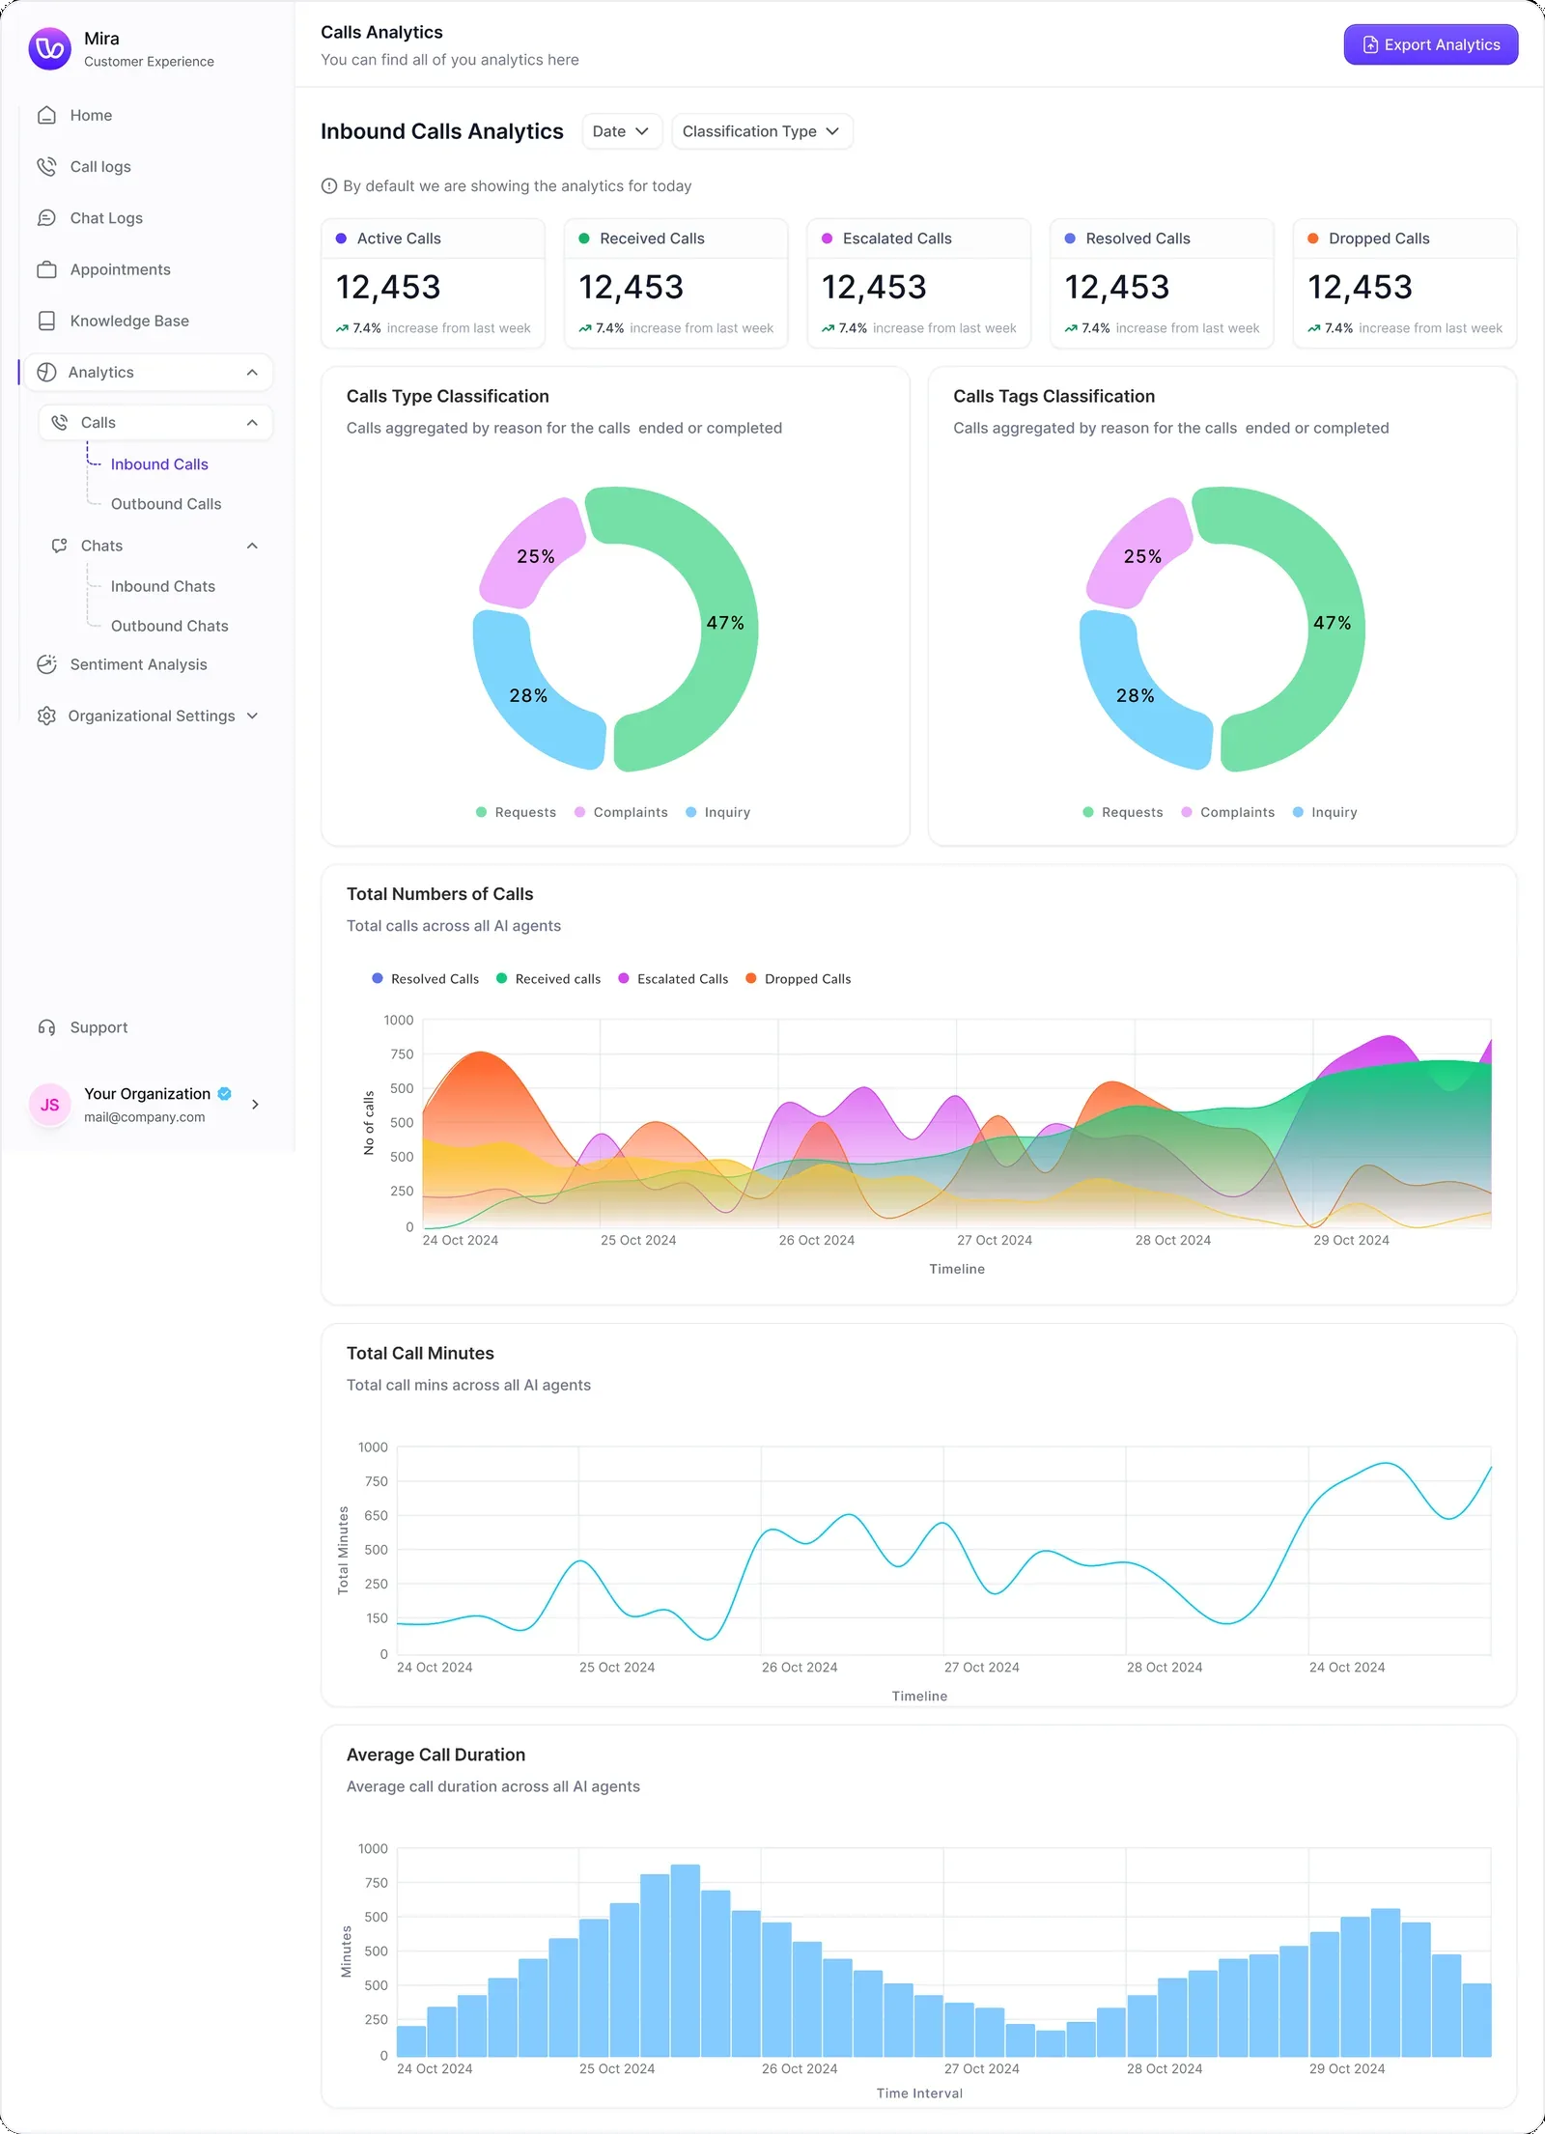
Task: Open the Your Organization account arrow
Action: [255, 1105]
